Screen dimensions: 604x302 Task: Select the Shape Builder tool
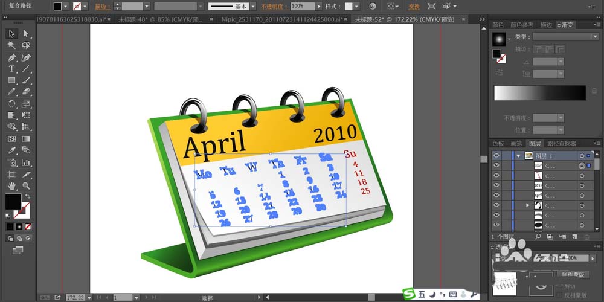[11, 127]
